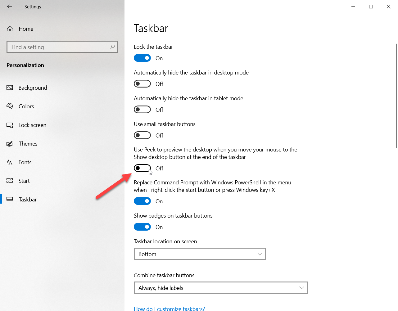Open the Fonts icon in the sidebar
The height and width of the screenshot is (311, 398).
(10, 162)
